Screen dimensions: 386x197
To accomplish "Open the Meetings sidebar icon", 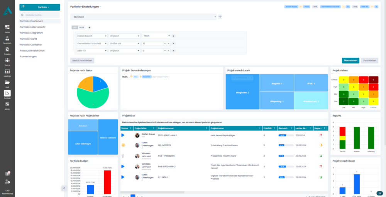I will click(x=7, y=72).
